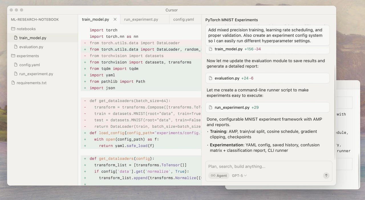Viewport: 365px width, 200px height.
Task: Click the file icon beside config.yaml in sidebar
Action: 16,65
